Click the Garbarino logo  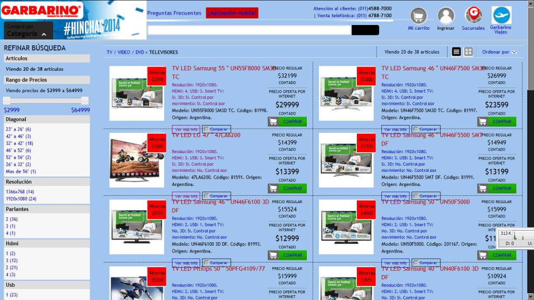42,10
